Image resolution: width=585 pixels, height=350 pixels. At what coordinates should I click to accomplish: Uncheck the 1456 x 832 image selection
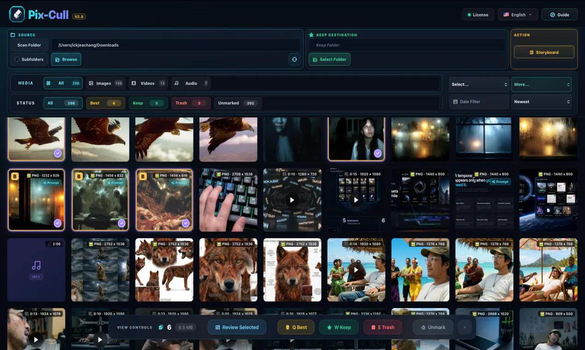point(122,223)
